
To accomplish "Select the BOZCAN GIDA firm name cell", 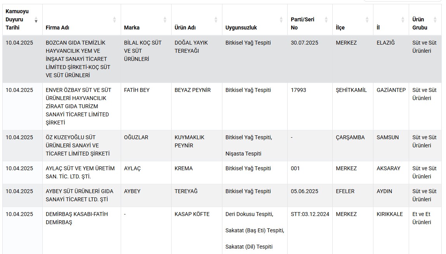I will coord(82,59).
